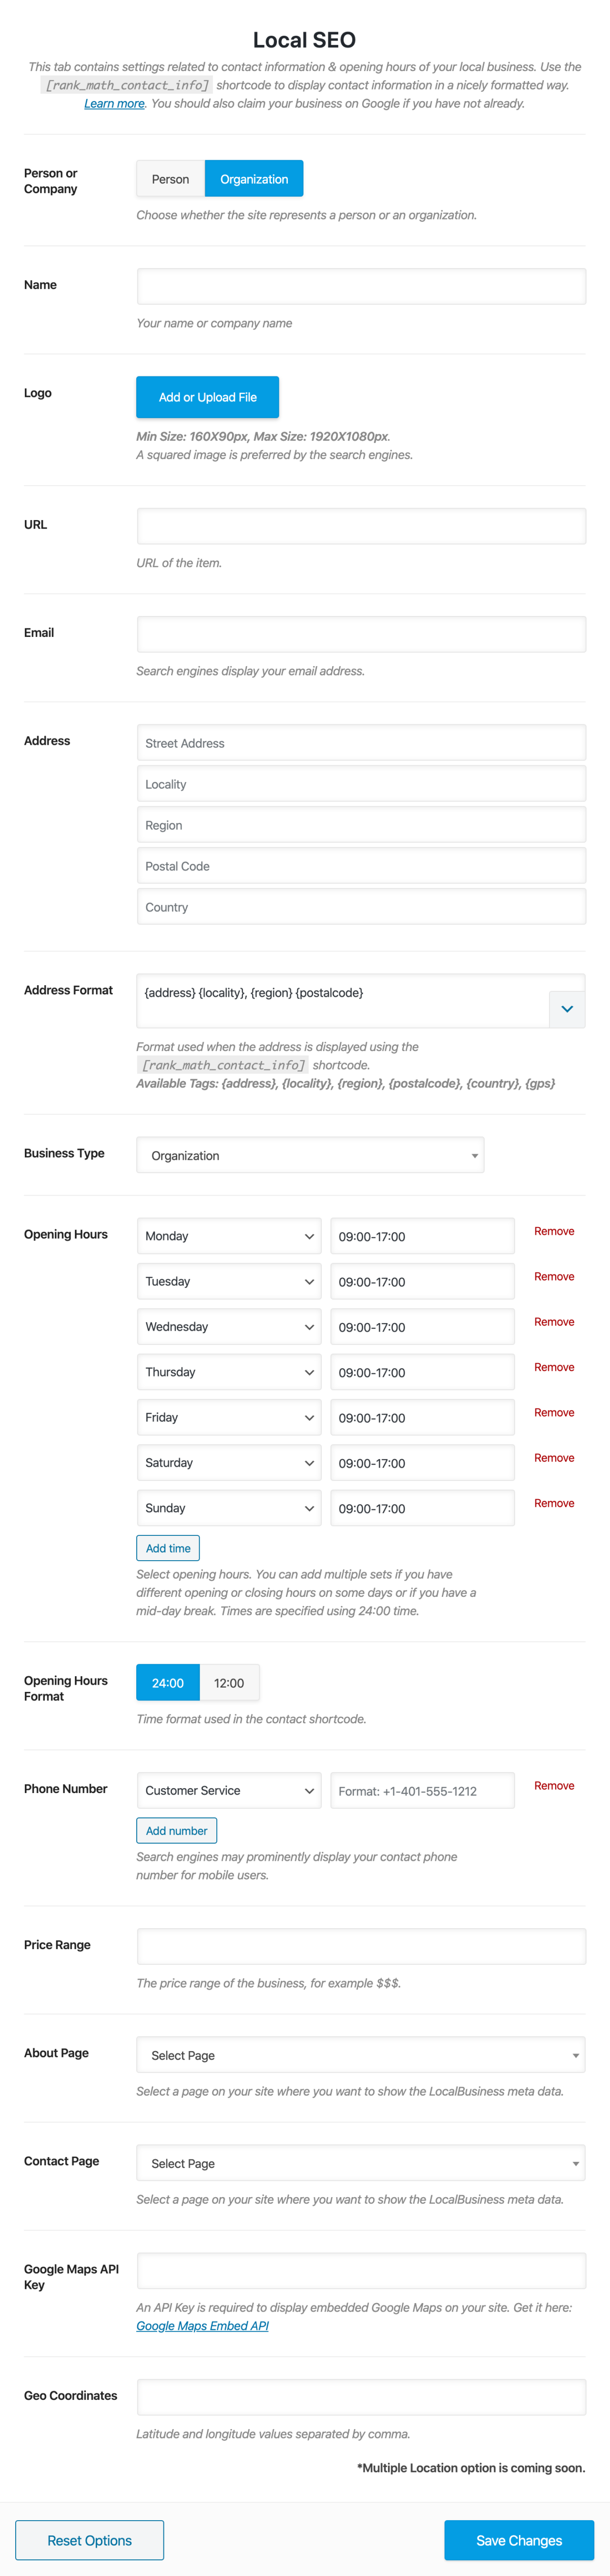Open the About Page select dropdown
Screen dimensions: 610x2576
[360, 2055]
